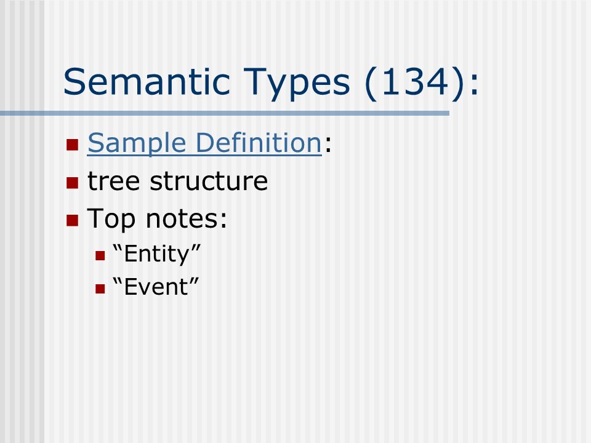Click the word Definition in the link

(x=259, y=142)
